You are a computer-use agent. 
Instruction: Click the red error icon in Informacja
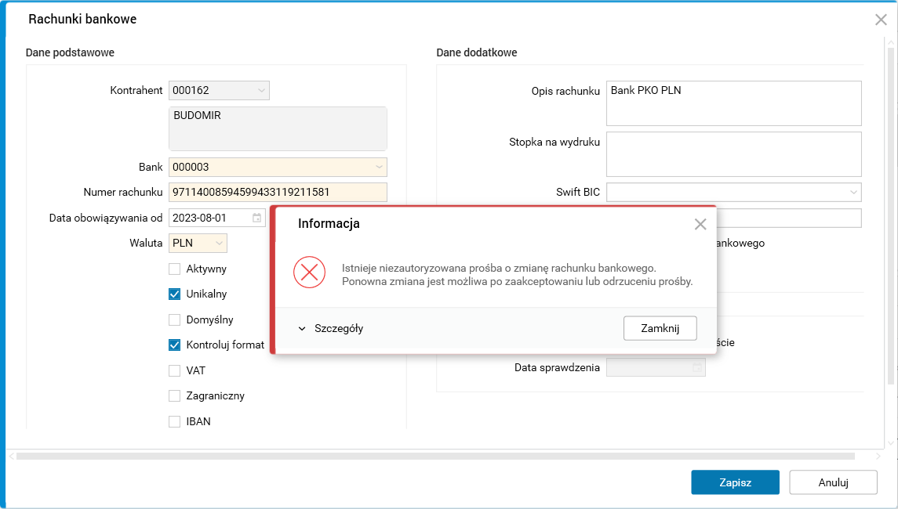point(309,273)
